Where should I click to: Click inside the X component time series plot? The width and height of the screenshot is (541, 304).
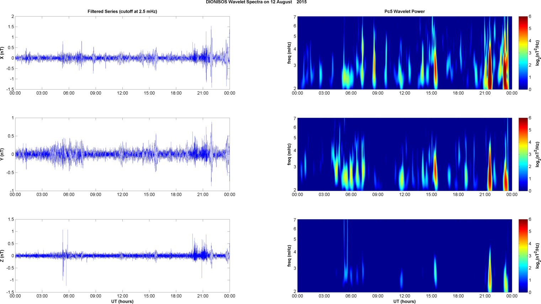(x=122, y=53)
